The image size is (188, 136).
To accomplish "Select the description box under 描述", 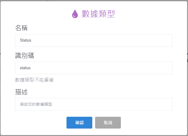I will click(94, 104).
